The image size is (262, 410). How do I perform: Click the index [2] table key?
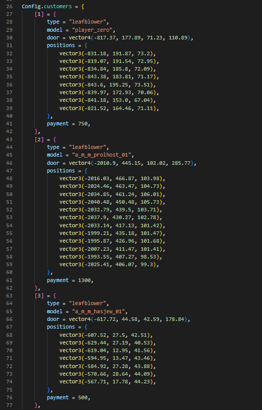pyautogui.click(x=39, y=139)
